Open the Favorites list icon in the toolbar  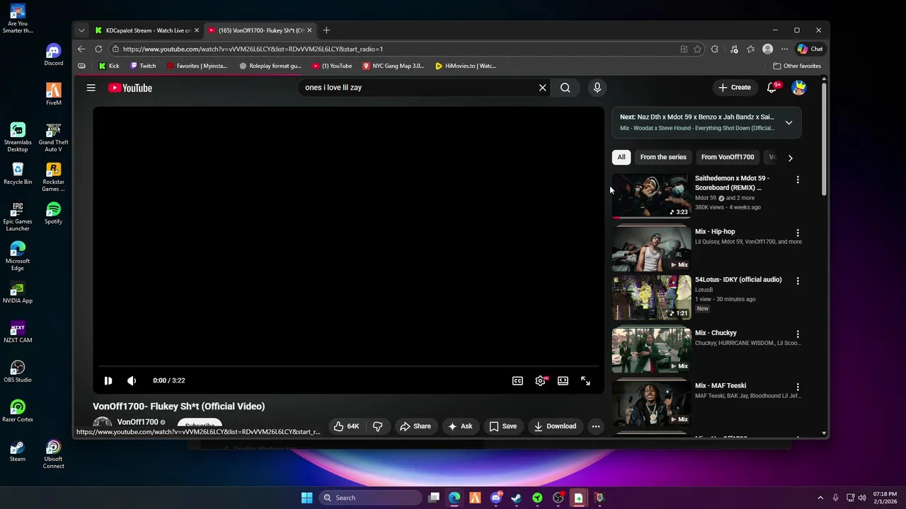coord(751,49)
